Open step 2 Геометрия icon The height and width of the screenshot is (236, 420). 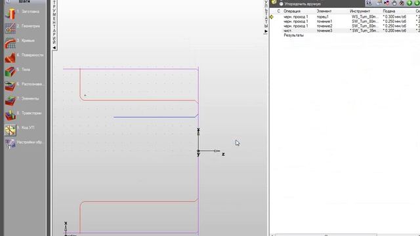(10, 28)
